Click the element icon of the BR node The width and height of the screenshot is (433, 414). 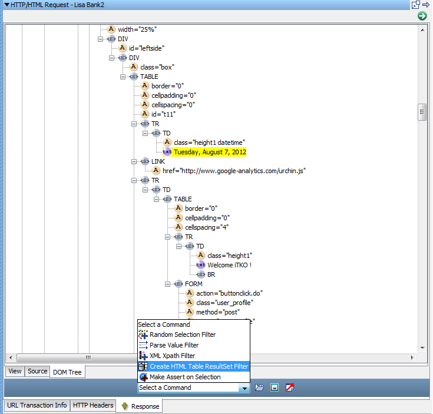(201, 274)
